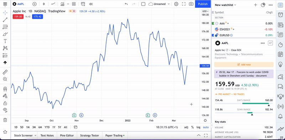
Task: Take a snapshot with camera icon
Action: click(x=191, y=4)
